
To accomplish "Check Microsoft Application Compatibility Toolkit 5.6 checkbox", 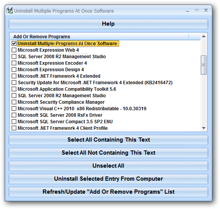I will coord(14,89).
